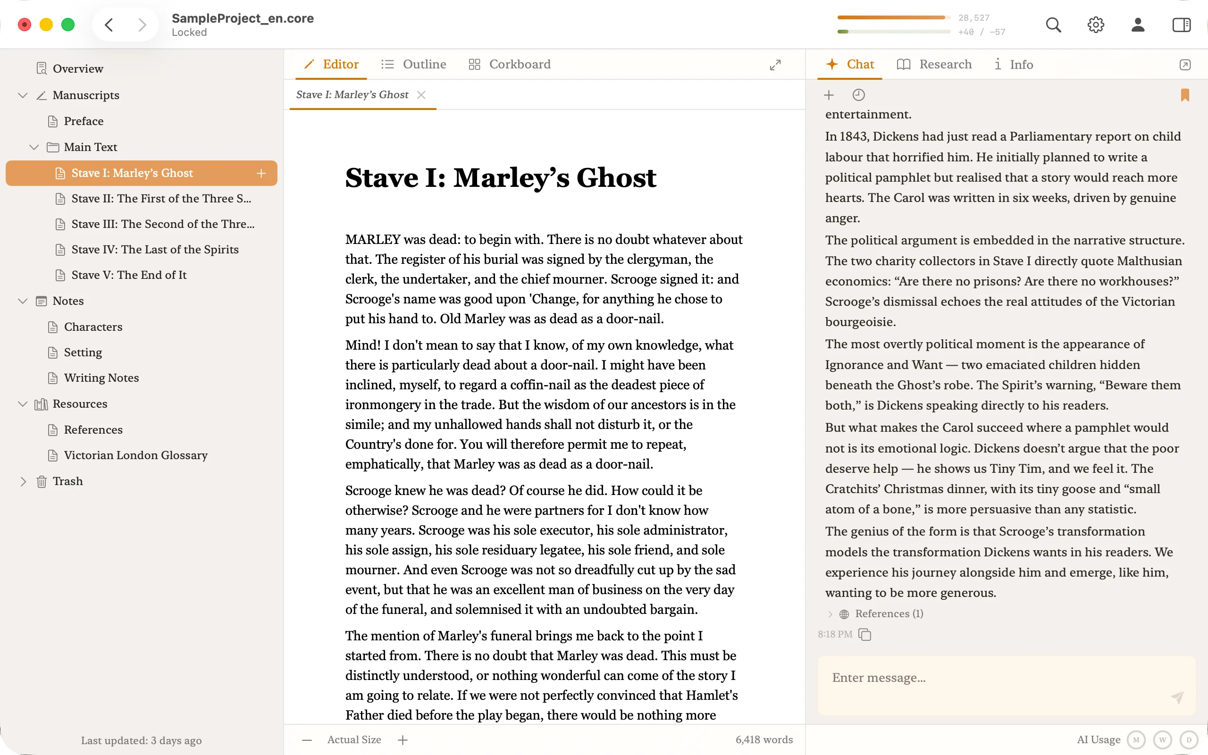Close the Stave I: Marley's Ghost tab
The width and height of the screenshot is (1208, 755).
click(x=421, y=95)
